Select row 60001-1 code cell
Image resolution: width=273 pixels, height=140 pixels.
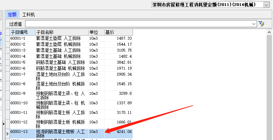click(x=22, y=39)
